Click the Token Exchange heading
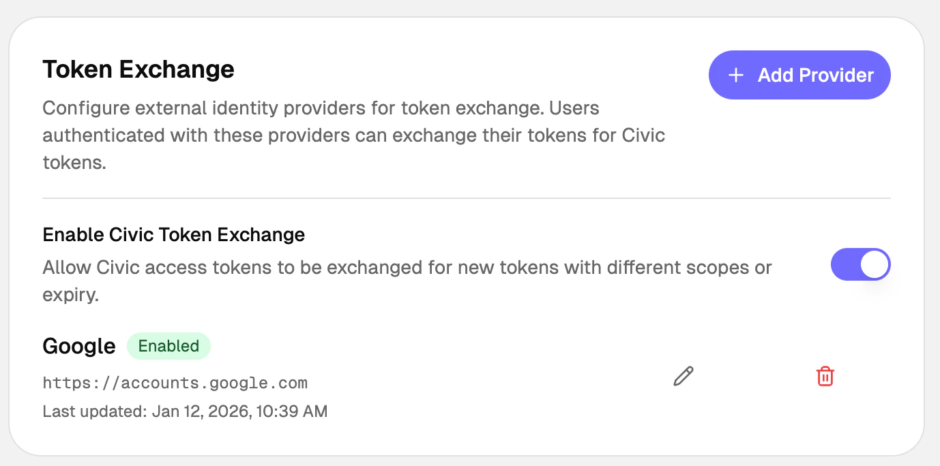940x466 pixels. click(138, 69)
